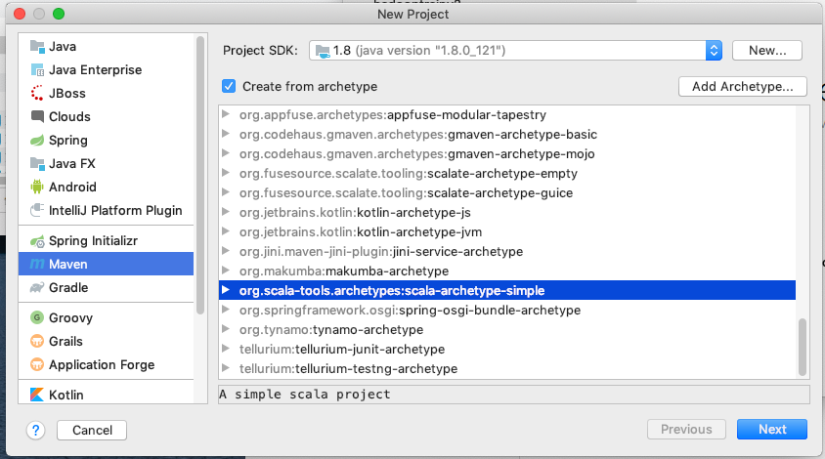This screenshot has height=459, width=825.
Task: Expand the scala-archetype-simple tree node
Action: tap(225, 290)
